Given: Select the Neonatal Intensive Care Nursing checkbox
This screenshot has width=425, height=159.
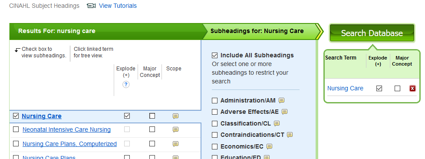Looking at the screenshot, I should coord(16,129).
